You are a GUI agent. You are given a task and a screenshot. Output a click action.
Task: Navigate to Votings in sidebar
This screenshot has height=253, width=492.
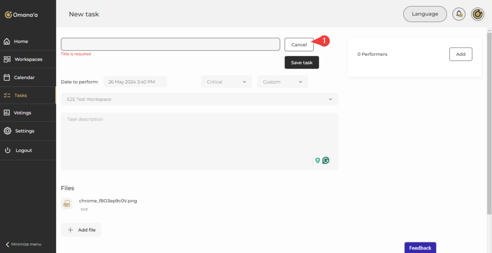coord(23,113)
